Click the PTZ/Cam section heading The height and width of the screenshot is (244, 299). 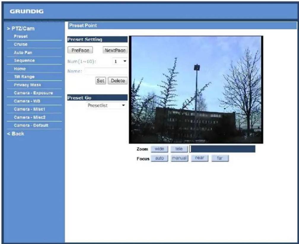point(21,29)
